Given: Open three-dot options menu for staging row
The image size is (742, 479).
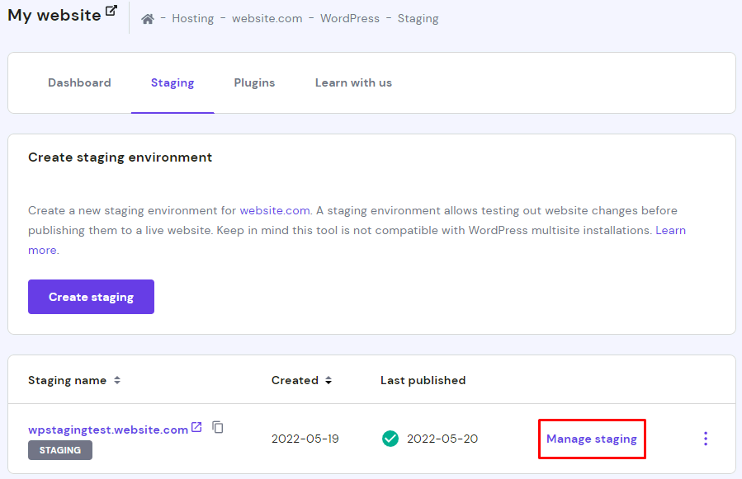Looking at the screenshot, I should 705,439.
